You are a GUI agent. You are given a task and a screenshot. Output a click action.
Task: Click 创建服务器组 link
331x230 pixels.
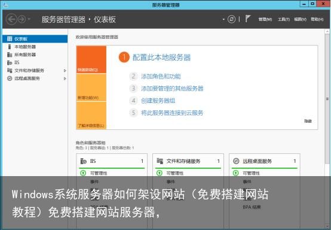(158, 101)
